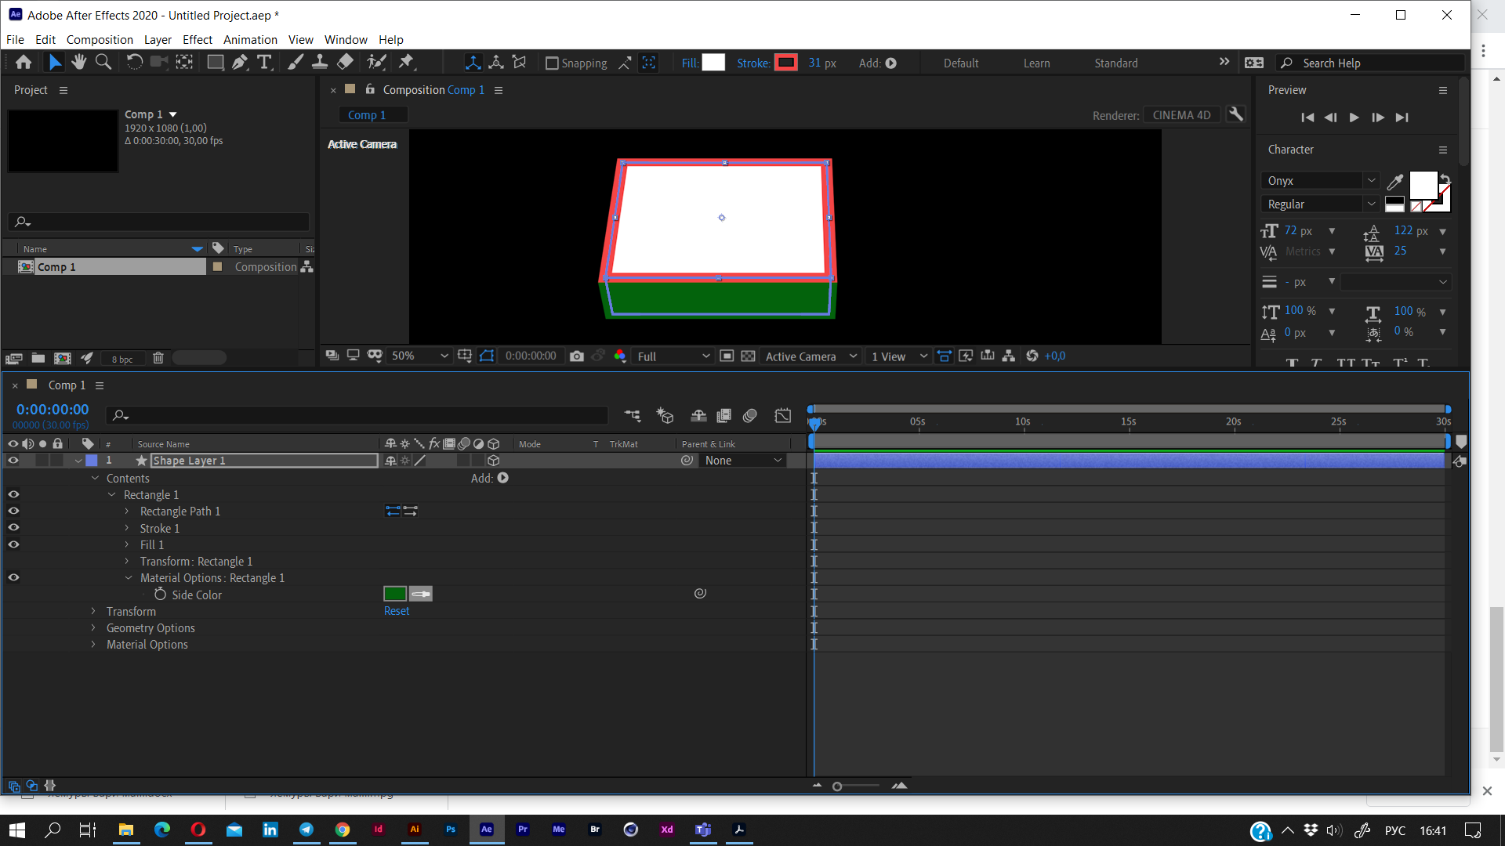
Task: Select the Pen tool
Action: coord(239,62)
